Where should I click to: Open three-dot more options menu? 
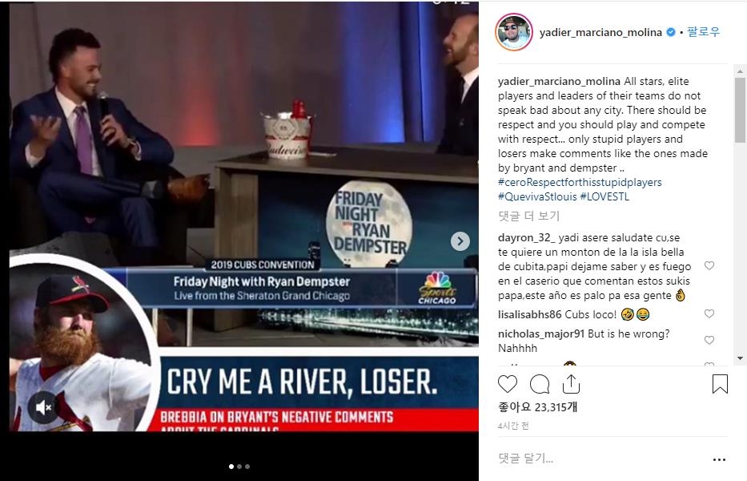(719, 459)
